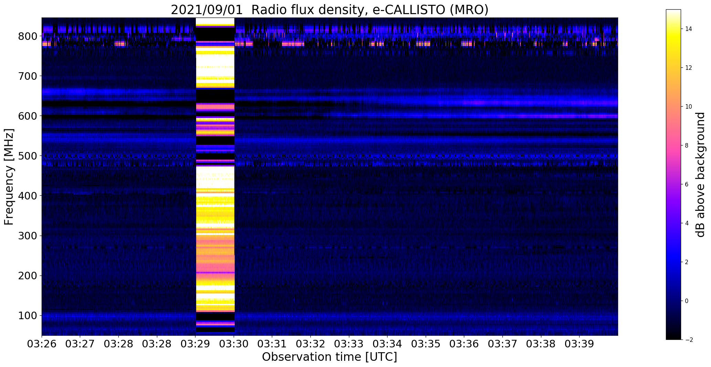Viewport: 711px width, 367px height.
Task: Click the frequency tick label '400'
Action: coord(28,196)
